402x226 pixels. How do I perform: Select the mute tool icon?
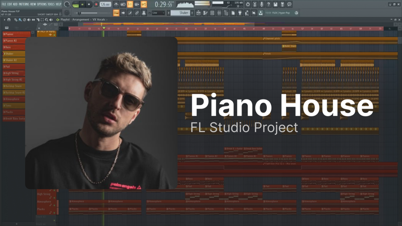coord(29,20)
